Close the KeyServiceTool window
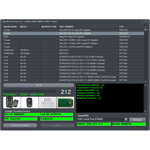 tap(146, 21)
